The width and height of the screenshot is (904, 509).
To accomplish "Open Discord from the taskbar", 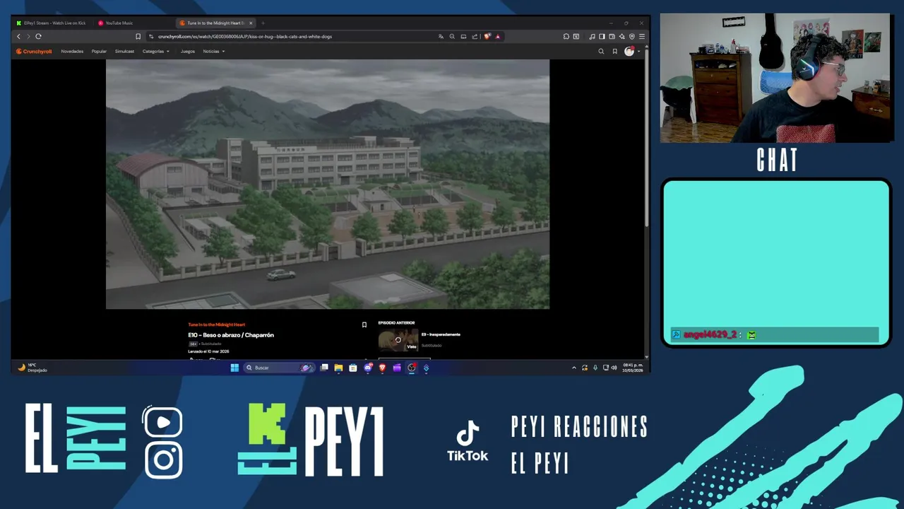I will (x=368, y=368).
